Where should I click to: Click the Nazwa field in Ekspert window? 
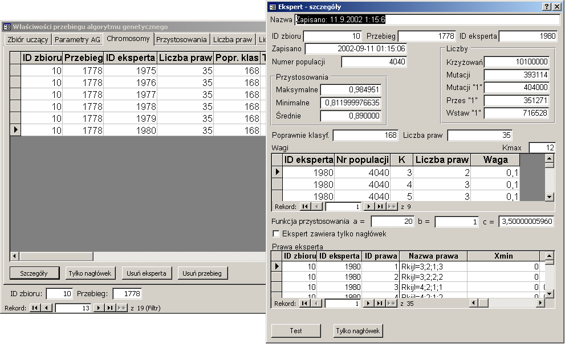(x=428, y=19)
